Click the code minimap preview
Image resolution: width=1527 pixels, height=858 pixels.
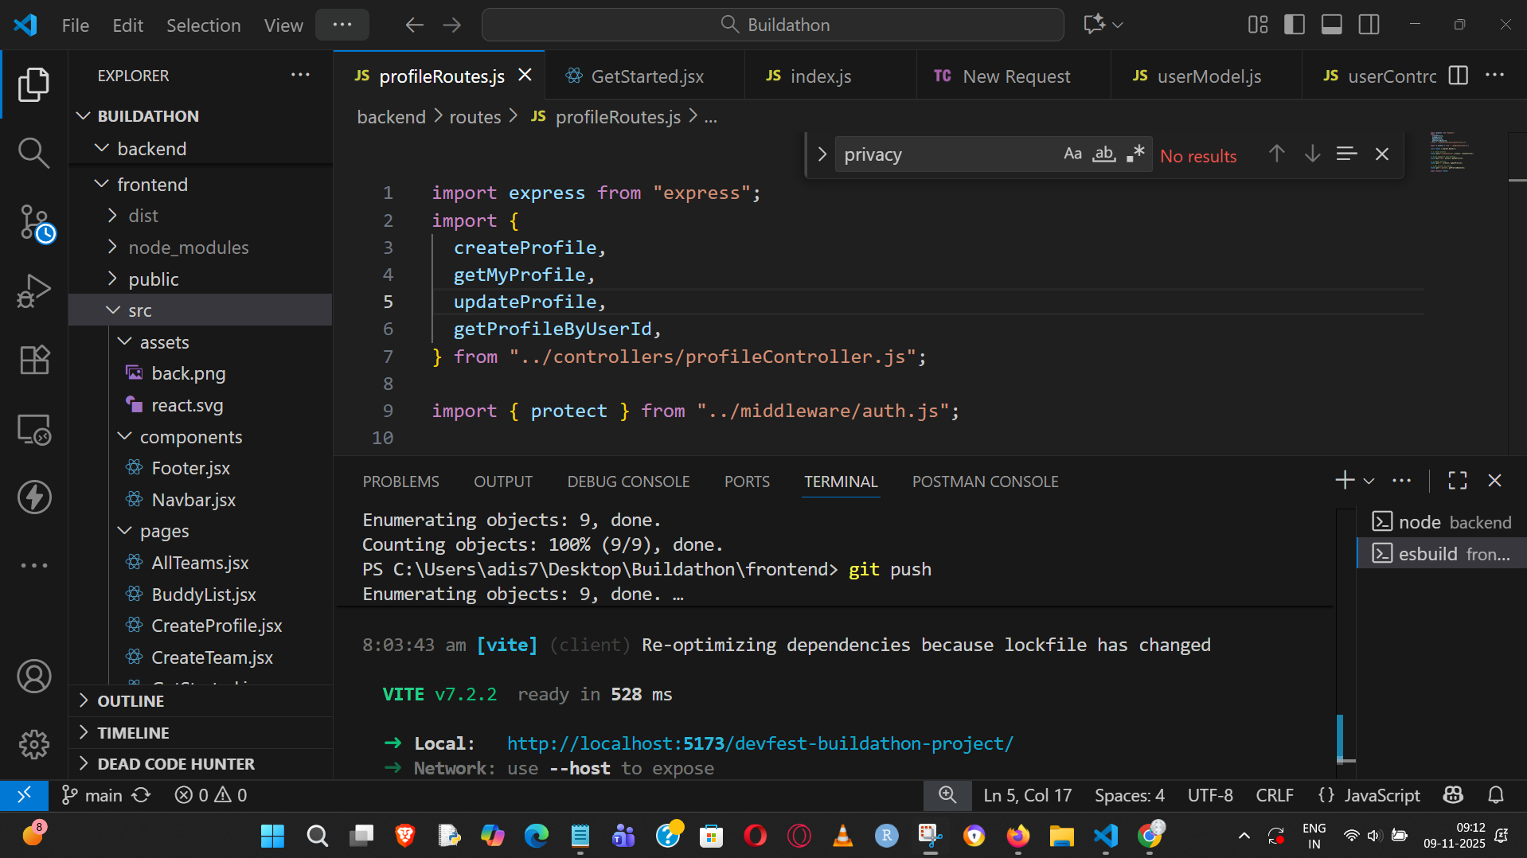[x=1450, y=153]
